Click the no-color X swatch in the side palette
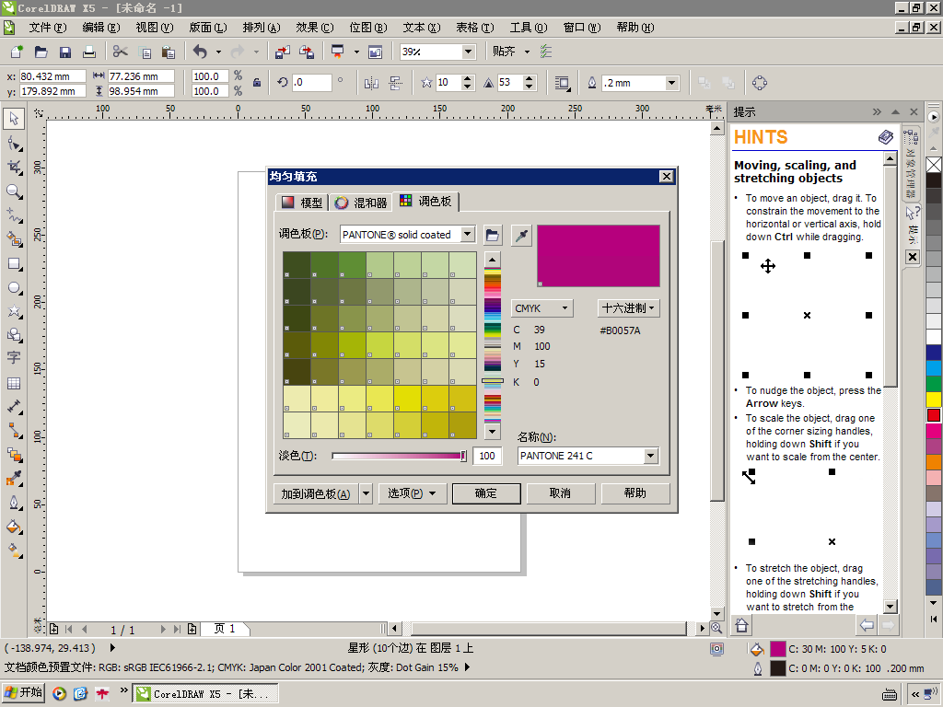 point(934,165)
